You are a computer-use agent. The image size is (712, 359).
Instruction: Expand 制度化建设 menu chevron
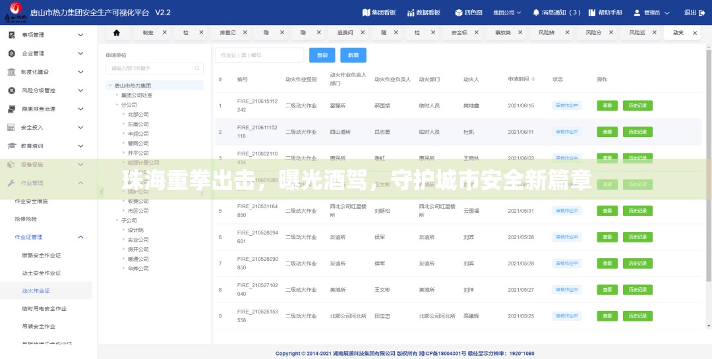click(x=81, y=72)
